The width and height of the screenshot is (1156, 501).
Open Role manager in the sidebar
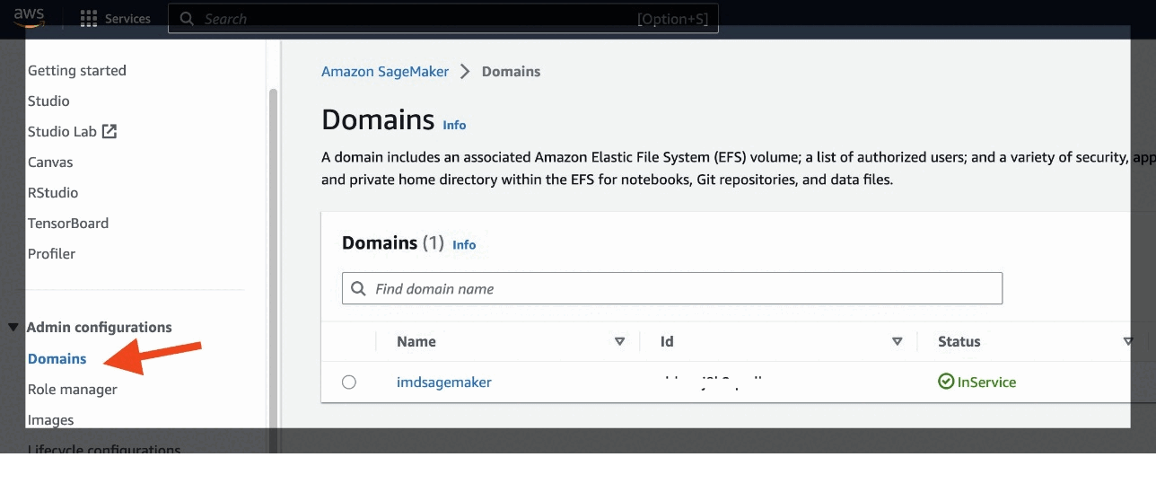[73, 390]
